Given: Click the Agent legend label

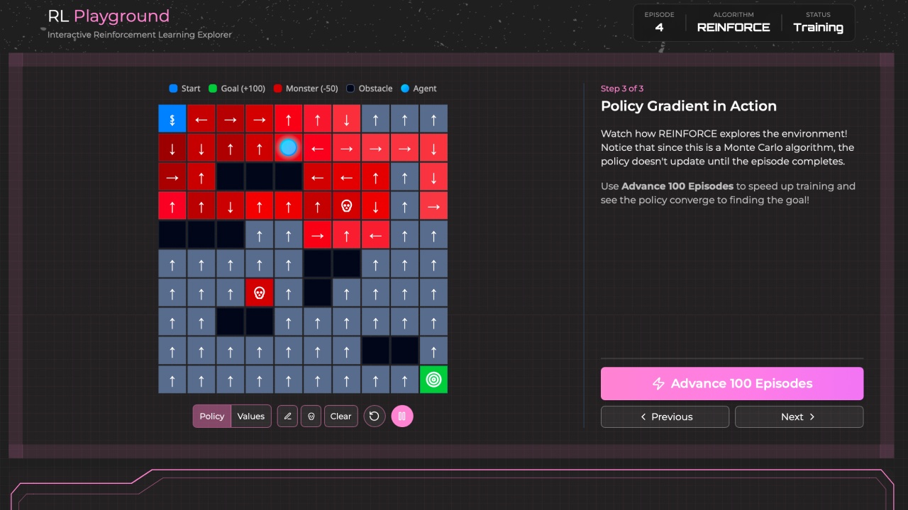Looking at the screenshot, I should (425, 89).
